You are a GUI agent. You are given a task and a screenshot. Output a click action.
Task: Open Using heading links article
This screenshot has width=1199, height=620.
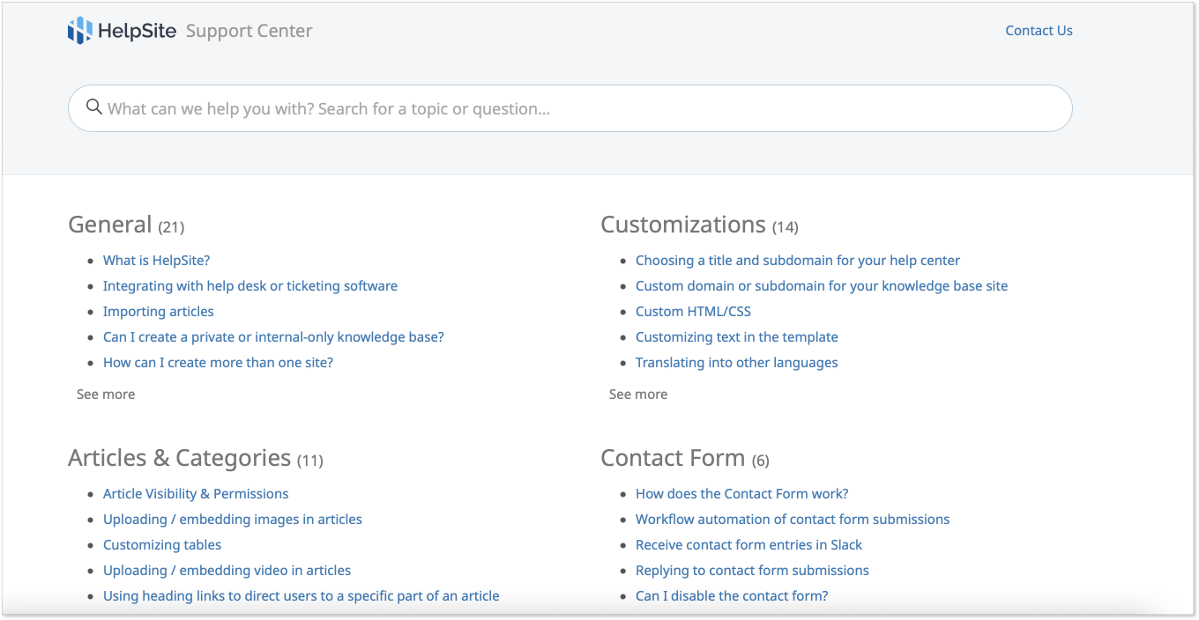tap(302, 596)
